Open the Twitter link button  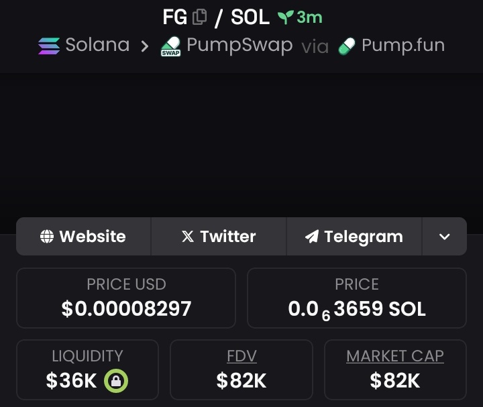click(219, 237)
